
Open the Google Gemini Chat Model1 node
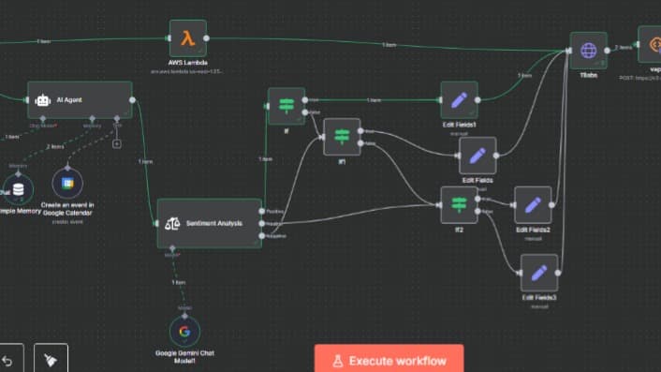click(x=184, y=332)
